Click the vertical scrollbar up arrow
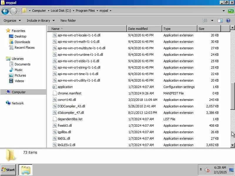 (232, 28)
